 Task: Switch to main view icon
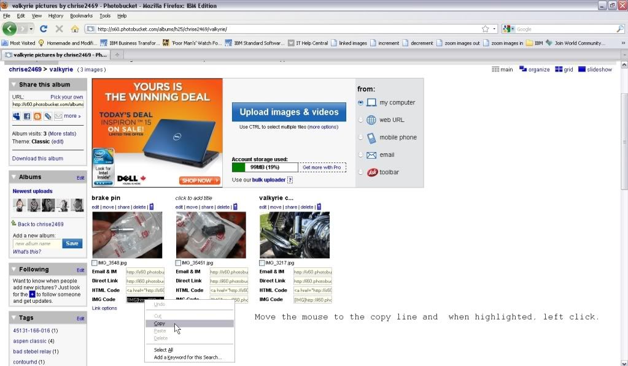[495, 69]
